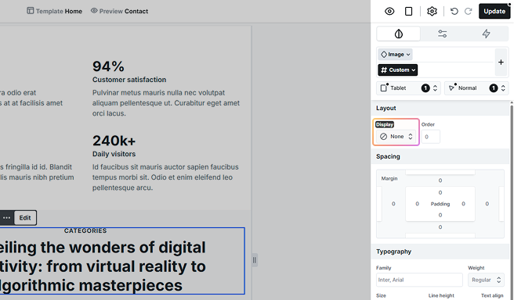Click the style panel scrollbar
The image size is (514, 300).
[512, 200]
